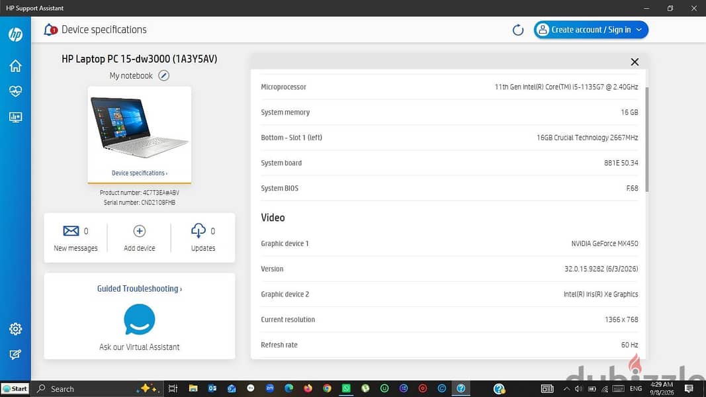706x397 pixels.
Task: Click the 'Microprocessor' label
Action: coord(283,87)
